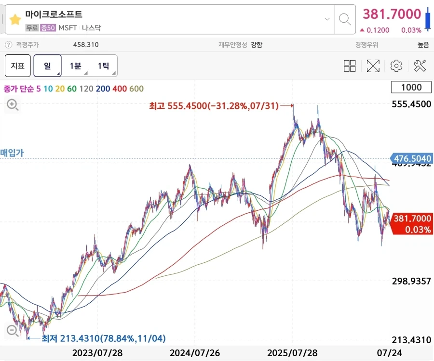
Task: Select the 일 daily period tab
Action: click(47, 66)
